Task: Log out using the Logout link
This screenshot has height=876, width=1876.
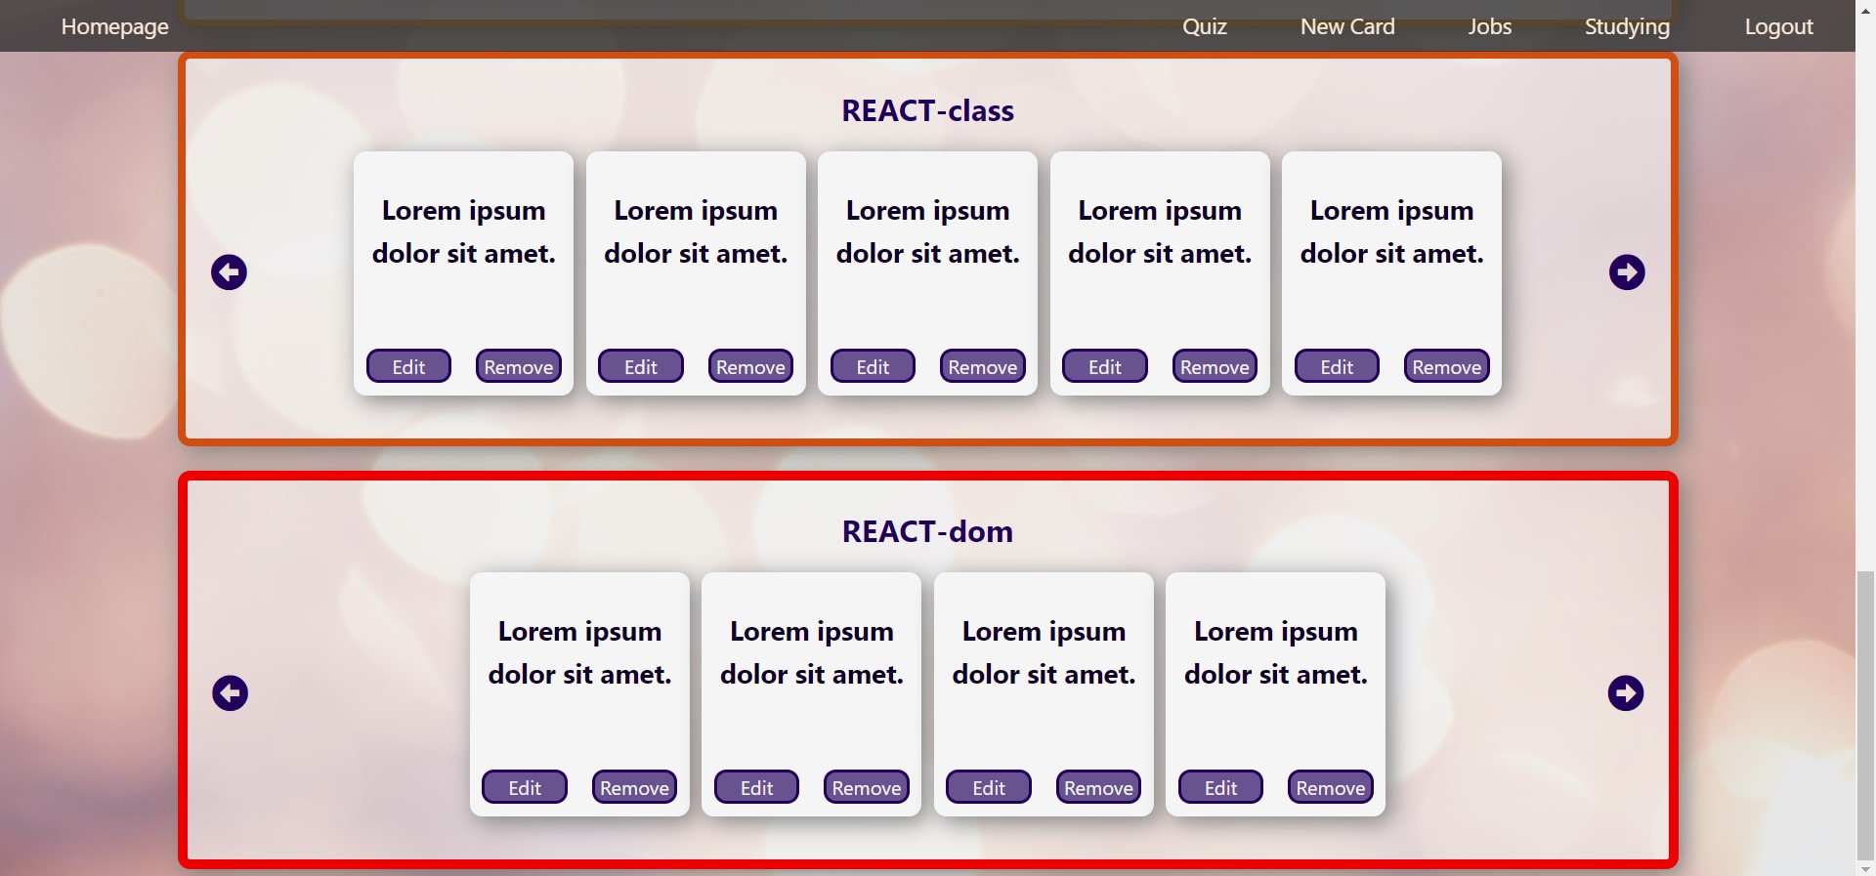Action: tap(1779, 26)
